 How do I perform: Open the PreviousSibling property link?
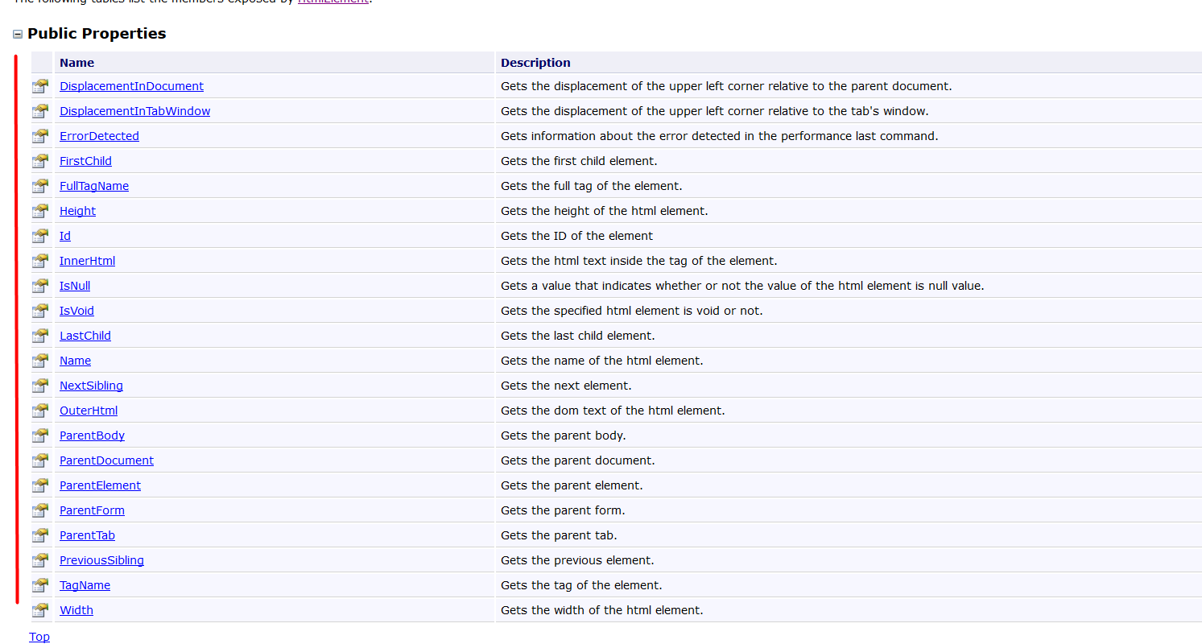(x=101, y=560)
